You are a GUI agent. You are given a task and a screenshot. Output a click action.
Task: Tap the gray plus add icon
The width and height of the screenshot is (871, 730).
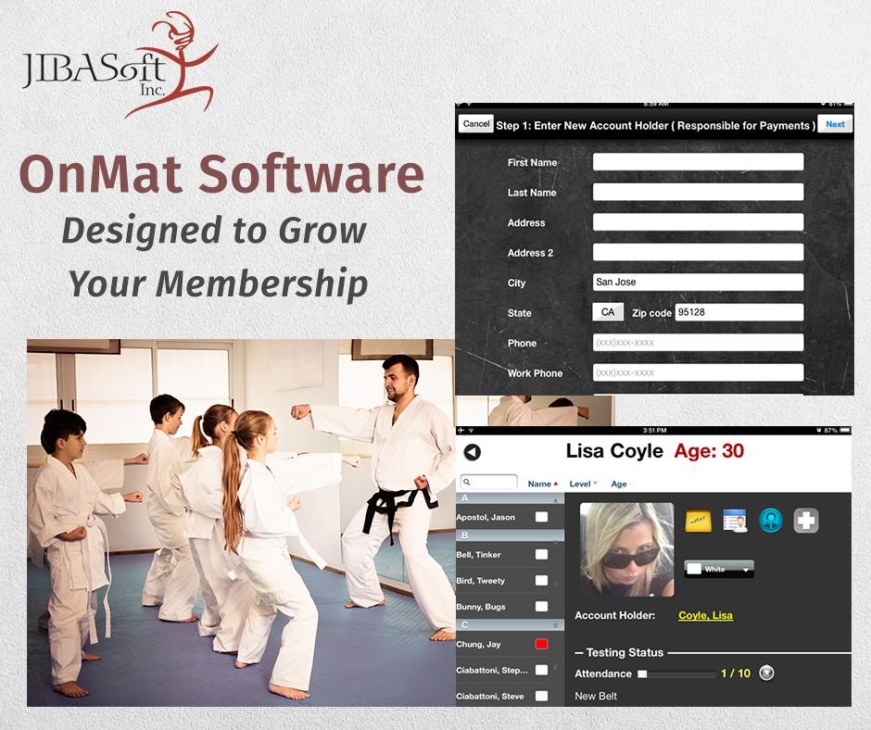(x=806, y=522)
